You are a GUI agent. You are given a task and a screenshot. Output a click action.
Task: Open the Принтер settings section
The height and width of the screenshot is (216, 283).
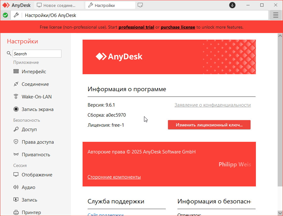pyautogui.click(x=31, y=213)
